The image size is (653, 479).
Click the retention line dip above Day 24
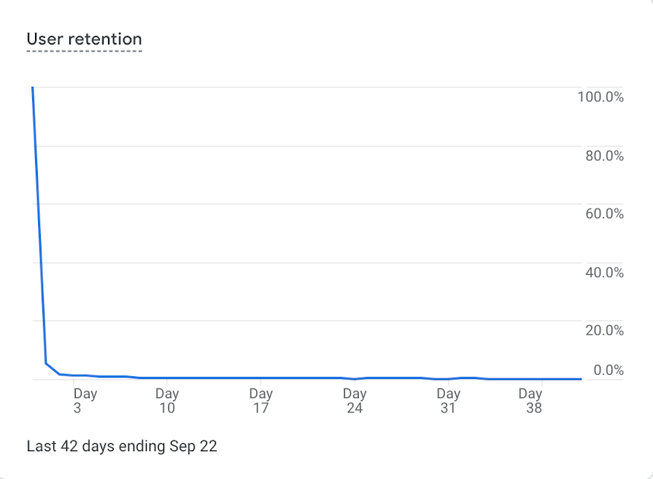[355, 379]
